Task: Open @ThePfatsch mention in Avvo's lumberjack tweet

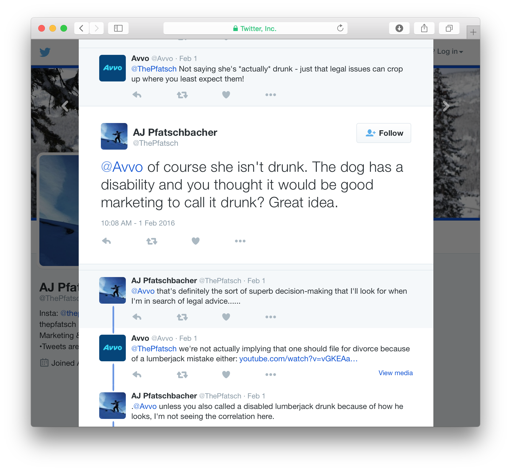Action: (154, 349)
